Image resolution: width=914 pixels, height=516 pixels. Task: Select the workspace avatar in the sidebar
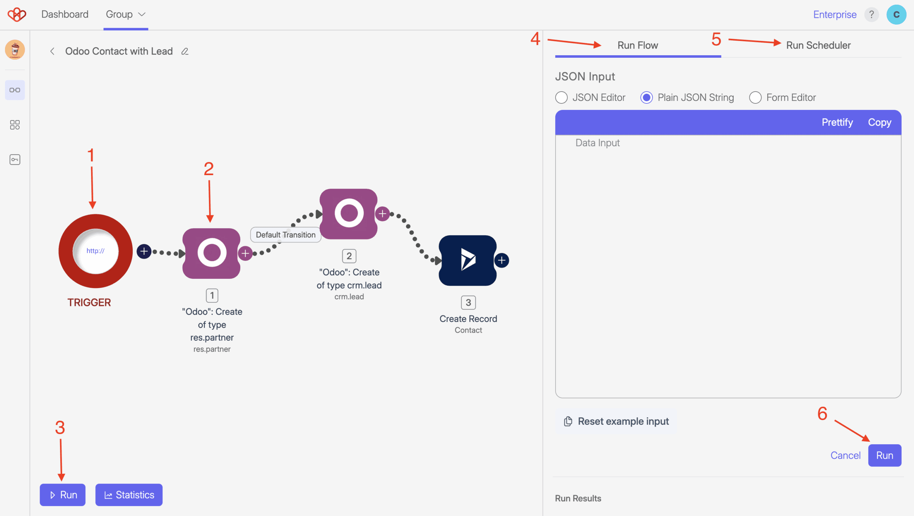point(15,50)
